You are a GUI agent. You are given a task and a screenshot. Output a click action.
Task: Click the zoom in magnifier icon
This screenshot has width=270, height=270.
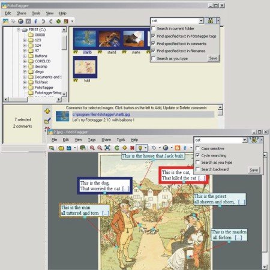click(92, 148)
